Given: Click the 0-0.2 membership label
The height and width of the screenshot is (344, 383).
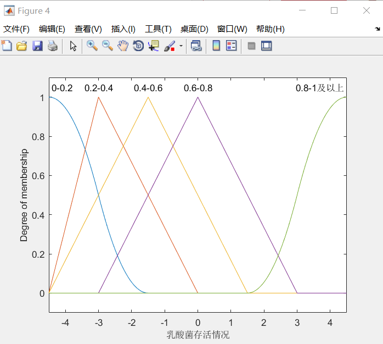Looking at the screenshot, I should pyautogui.click(x=62, y=88).
